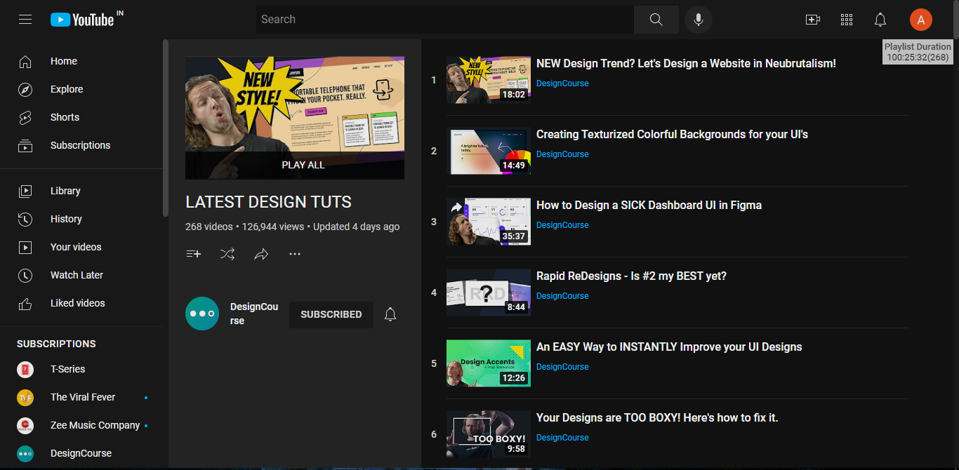Click the T-Series subscription name
The image size is (959, 470).
67,369
